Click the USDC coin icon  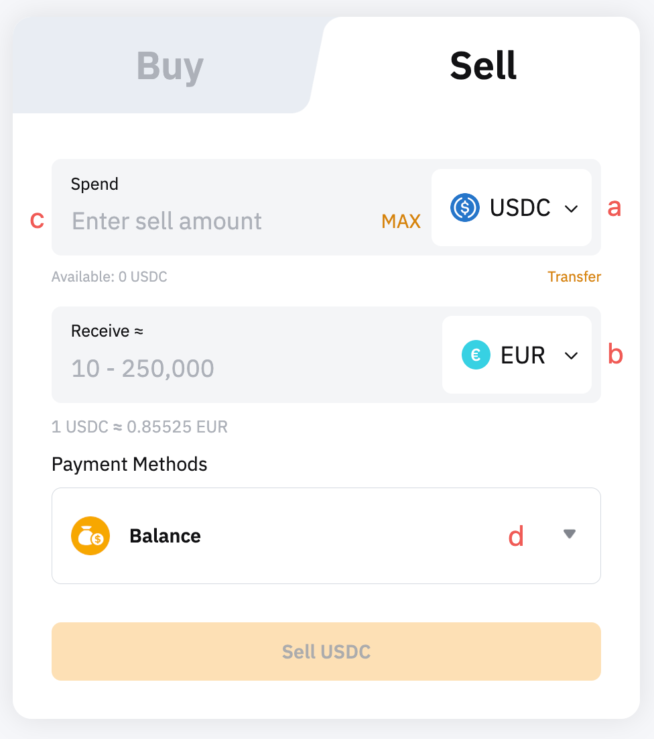click(464, 208)
